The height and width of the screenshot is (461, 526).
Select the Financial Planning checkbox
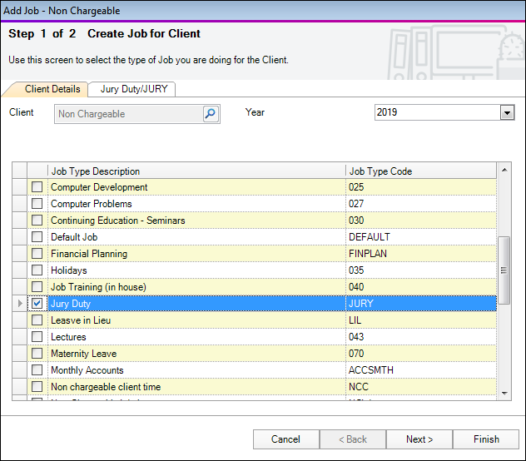[37, 254]
